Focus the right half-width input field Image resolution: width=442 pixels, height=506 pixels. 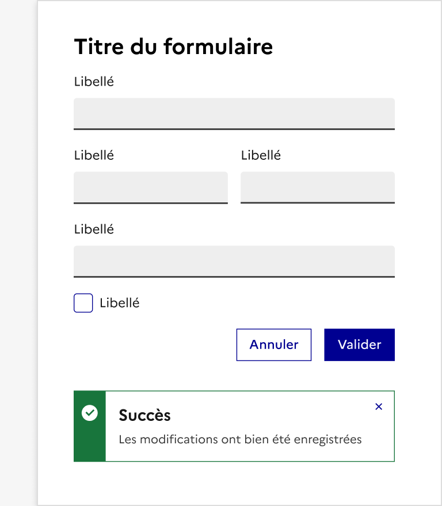tap(318, 187)
